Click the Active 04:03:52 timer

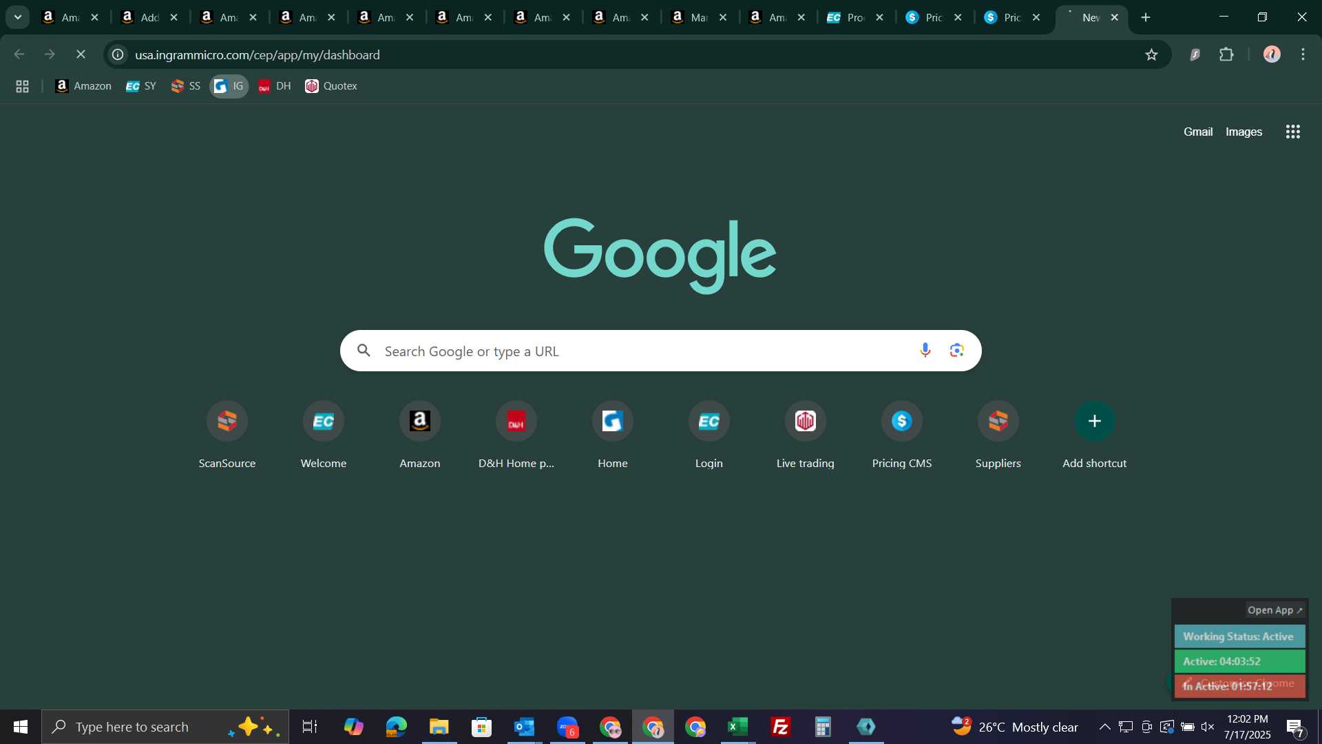click(1239, 661)
